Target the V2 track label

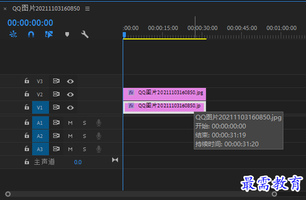pos(40,94)
